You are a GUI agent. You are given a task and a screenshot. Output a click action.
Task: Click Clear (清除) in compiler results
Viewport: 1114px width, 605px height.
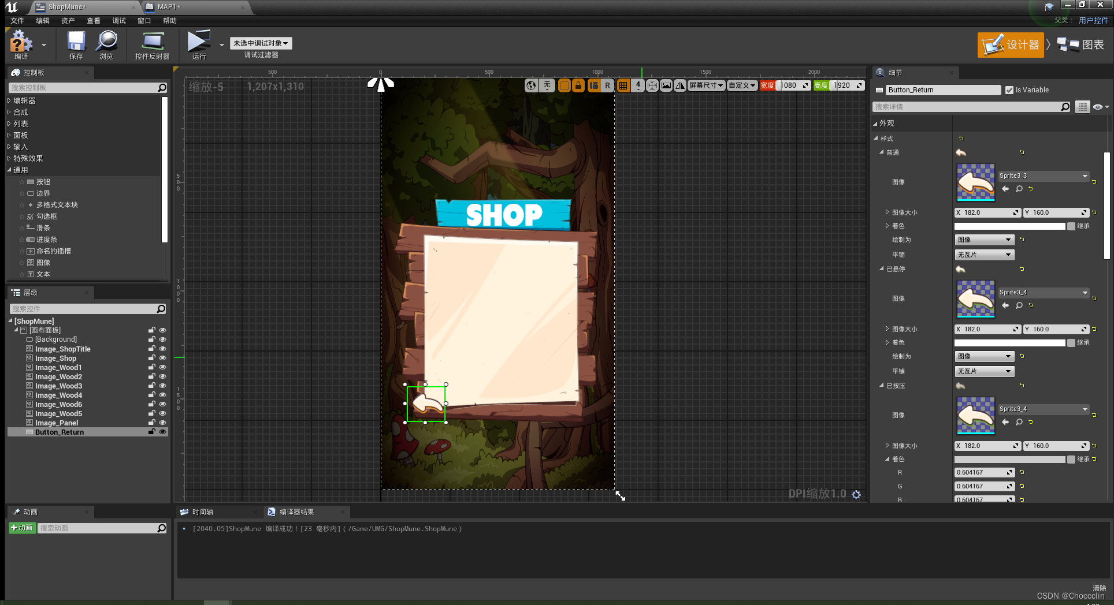coord(1099,588)
